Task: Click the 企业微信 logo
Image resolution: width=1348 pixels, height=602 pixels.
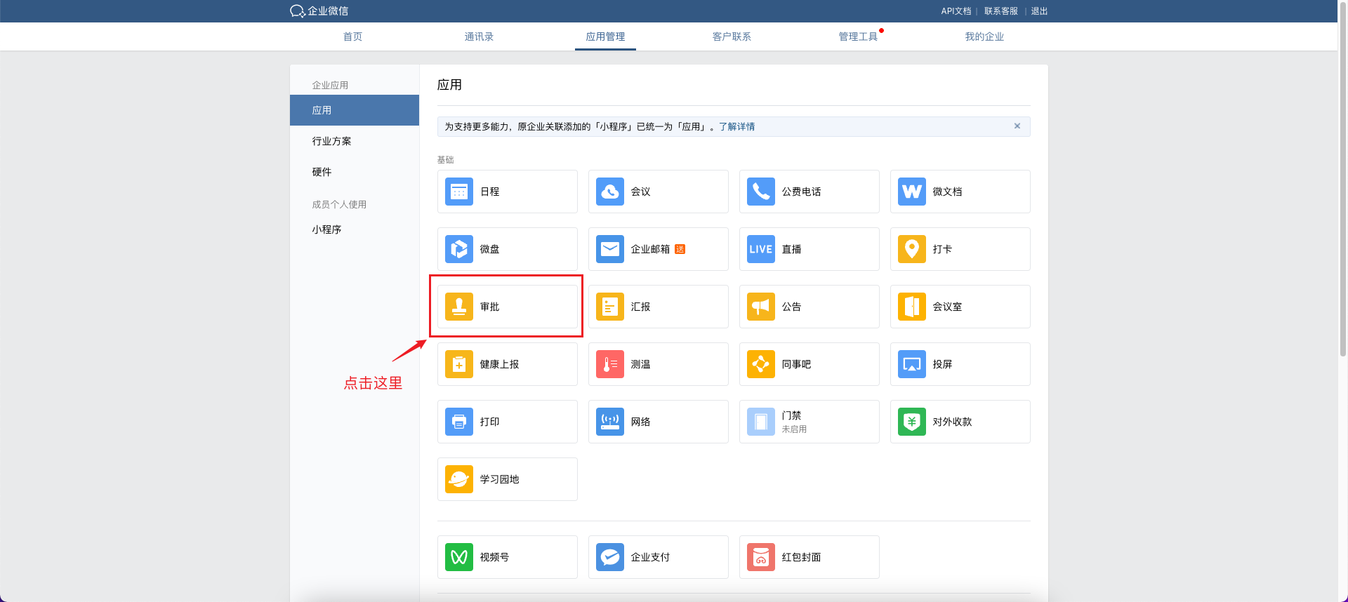Action: tap(319, 11)
